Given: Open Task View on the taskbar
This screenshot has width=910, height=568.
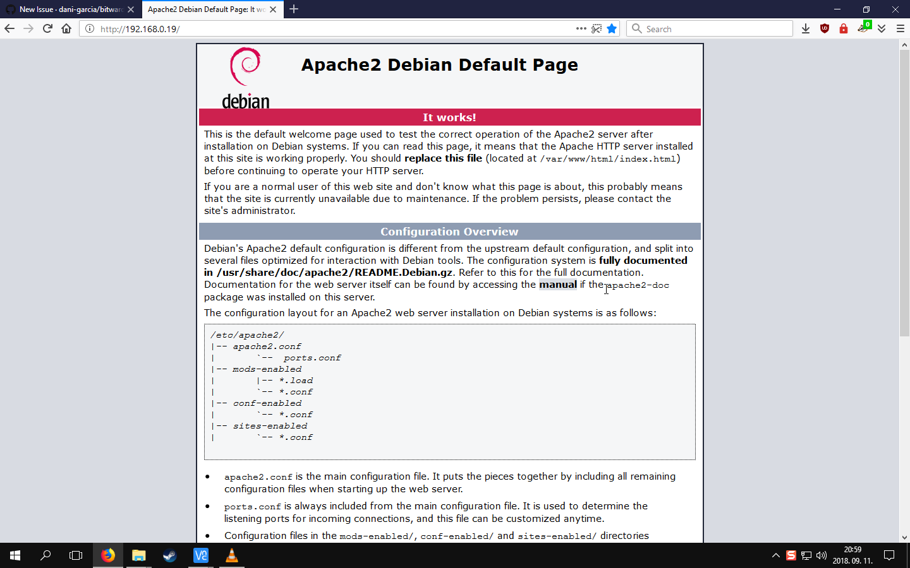Looking at the screenshot, I should coord(76,555).
